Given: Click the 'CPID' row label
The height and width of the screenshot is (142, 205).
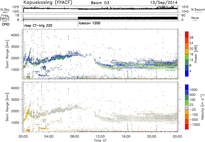Looking at the screenshot, I should coord(6,24).
